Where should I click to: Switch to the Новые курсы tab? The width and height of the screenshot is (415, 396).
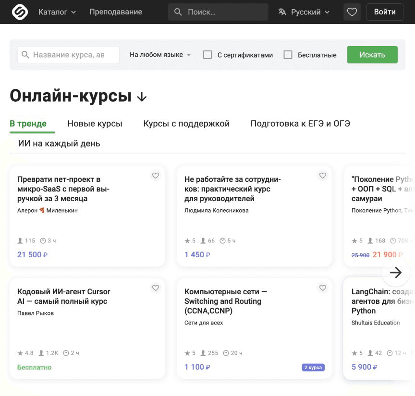[95, 123]
